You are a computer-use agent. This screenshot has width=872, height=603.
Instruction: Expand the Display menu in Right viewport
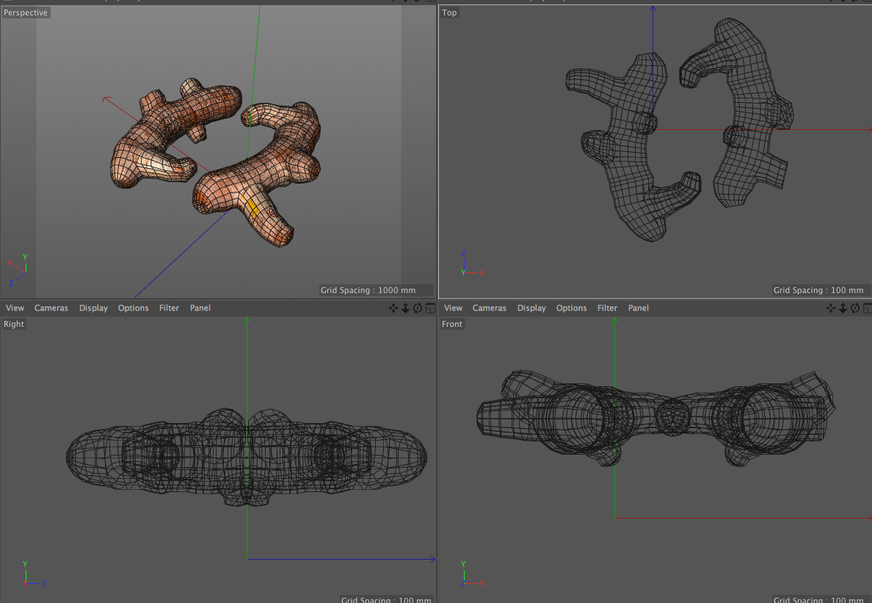(x=93, y=308)
